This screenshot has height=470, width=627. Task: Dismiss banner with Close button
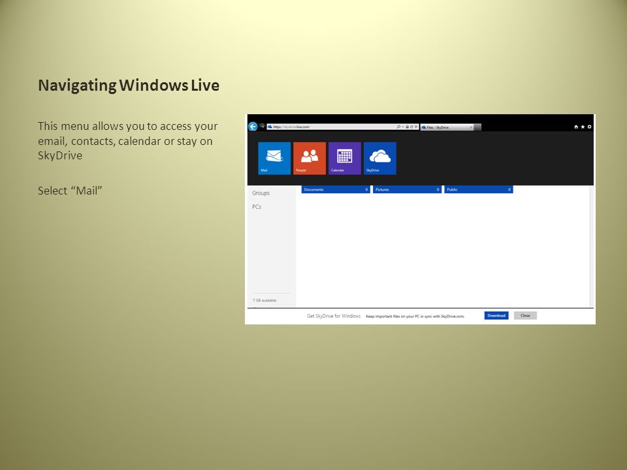coord(525,316)
